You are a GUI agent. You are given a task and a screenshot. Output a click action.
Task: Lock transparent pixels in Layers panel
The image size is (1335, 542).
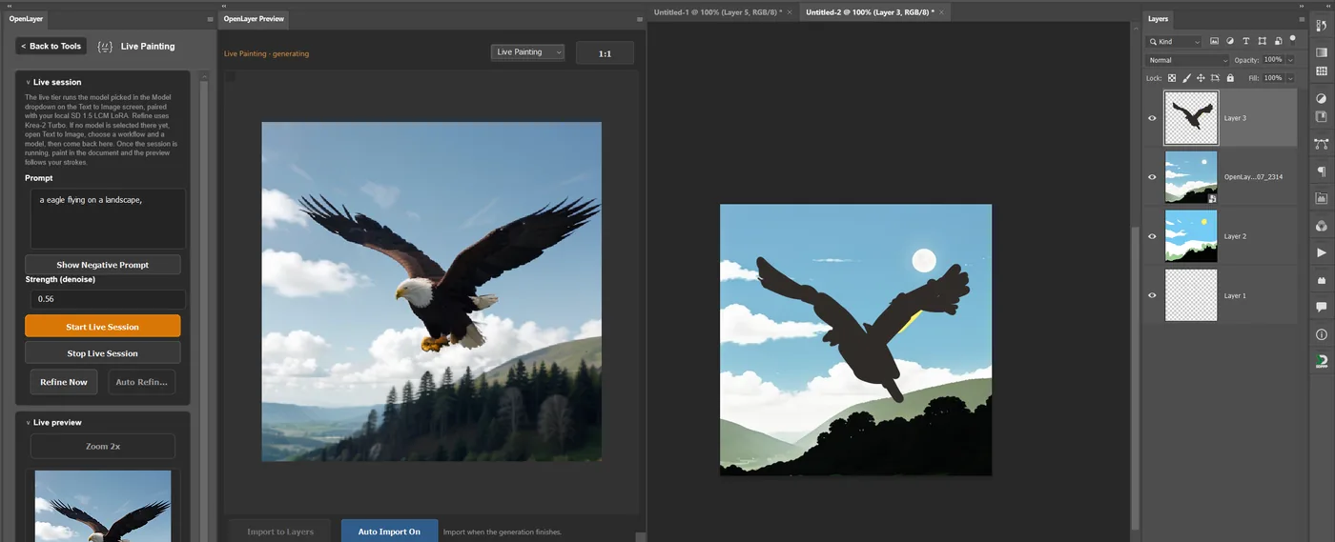click(x=1172, y=78)
